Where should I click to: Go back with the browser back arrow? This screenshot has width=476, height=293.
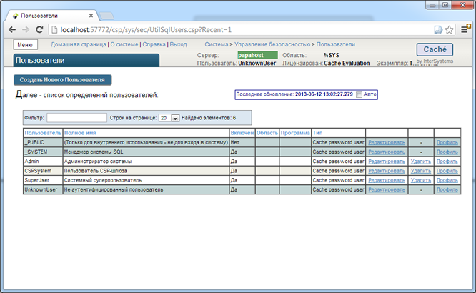12,29
